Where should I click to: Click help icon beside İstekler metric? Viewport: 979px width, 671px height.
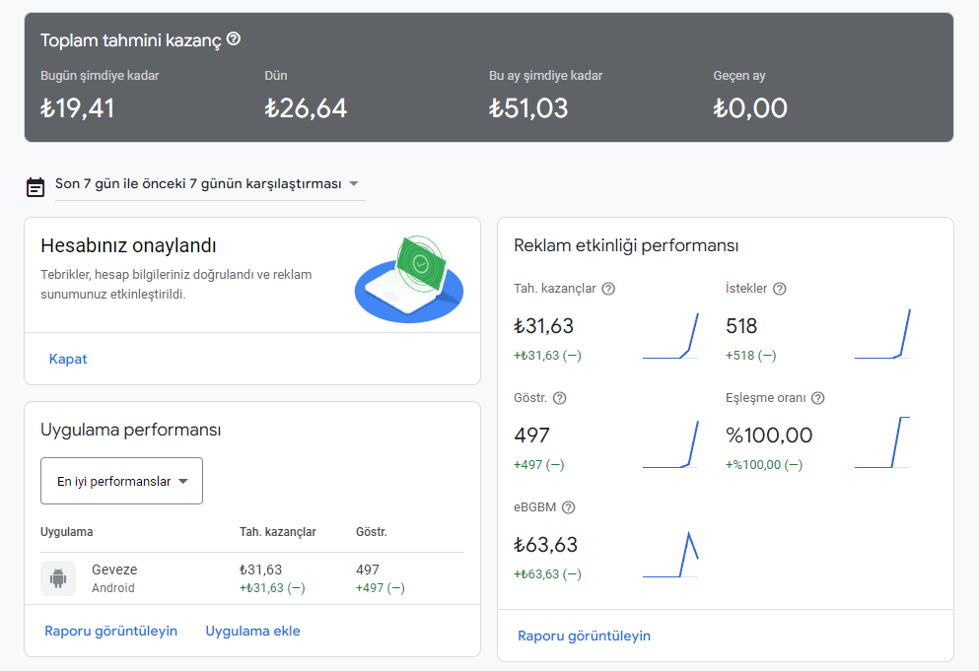pyautogui.click(x=780, y=289)
